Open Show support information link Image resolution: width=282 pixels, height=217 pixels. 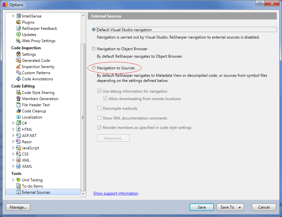[x=116, y=193]
